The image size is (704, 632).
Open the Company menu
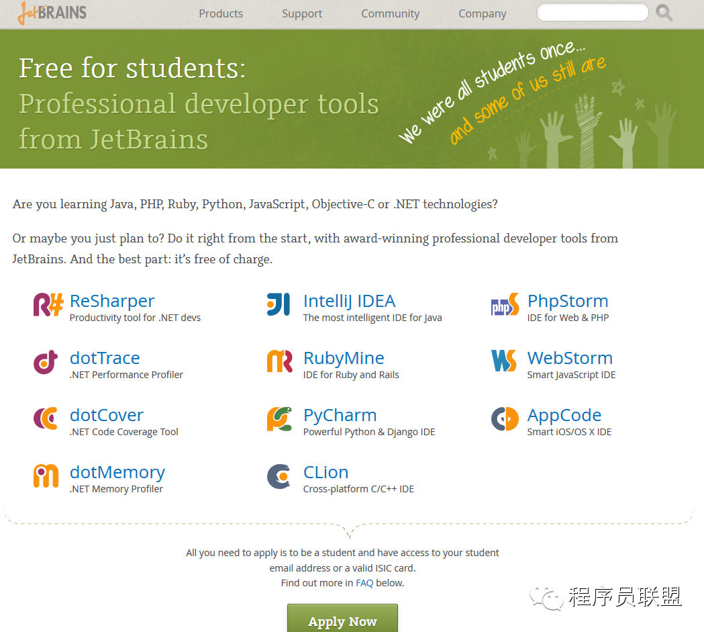pyautogui.click(x=483, y=13)
